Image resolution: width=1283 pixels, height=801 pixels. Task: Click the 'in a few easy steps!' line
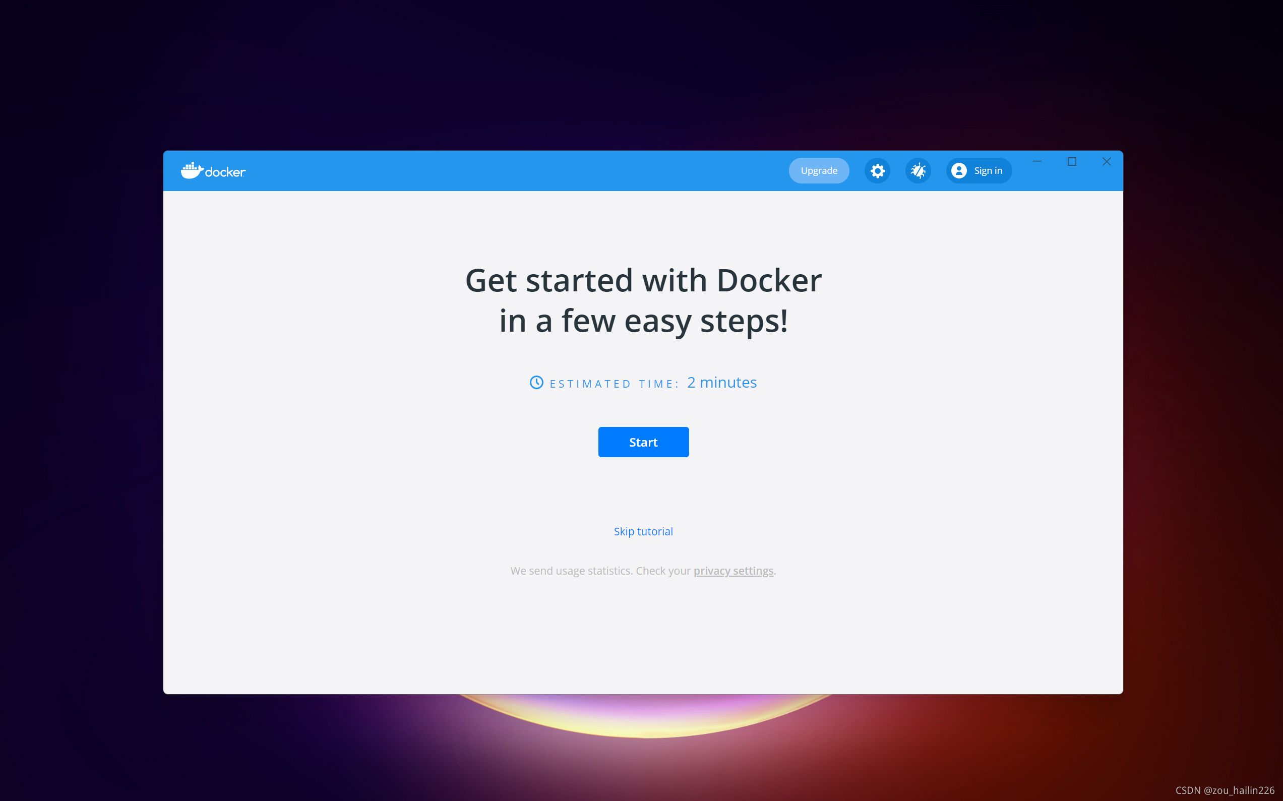point(643,321)
